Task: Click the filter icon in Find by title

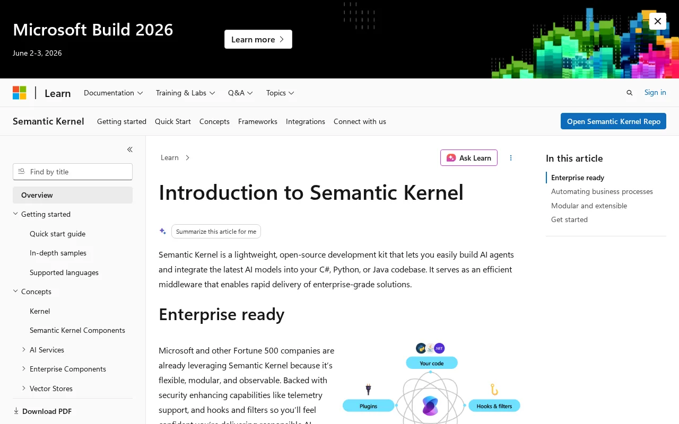Action: pyautogui.click(x=21, y=172)
